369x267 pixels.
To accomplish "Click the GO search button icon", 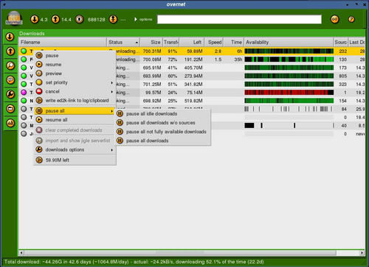I will (x=334, y=19).
